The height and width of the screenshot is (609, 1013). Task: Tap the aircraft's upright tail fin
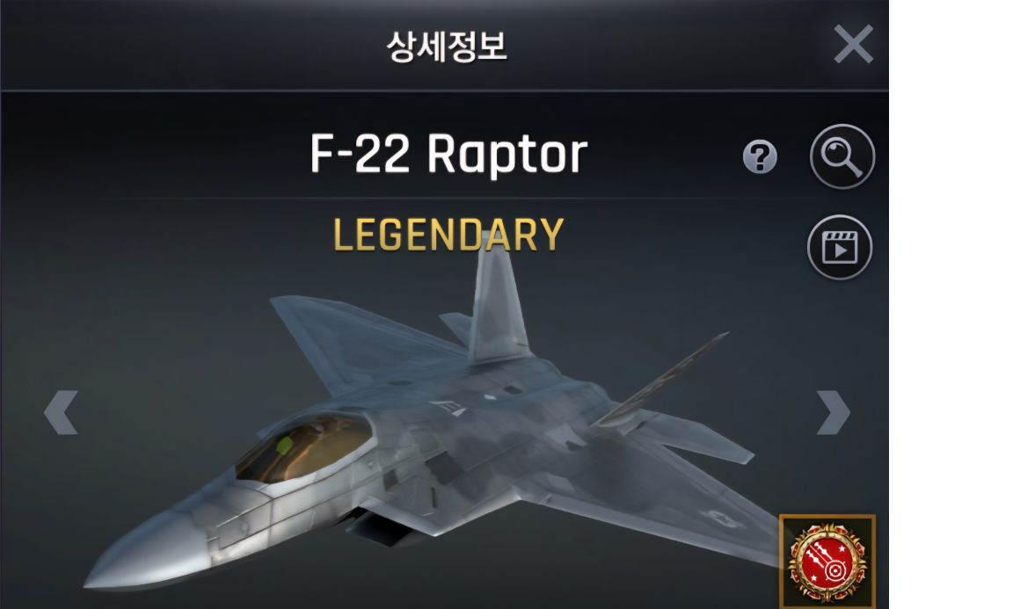[x=496, y=303]
